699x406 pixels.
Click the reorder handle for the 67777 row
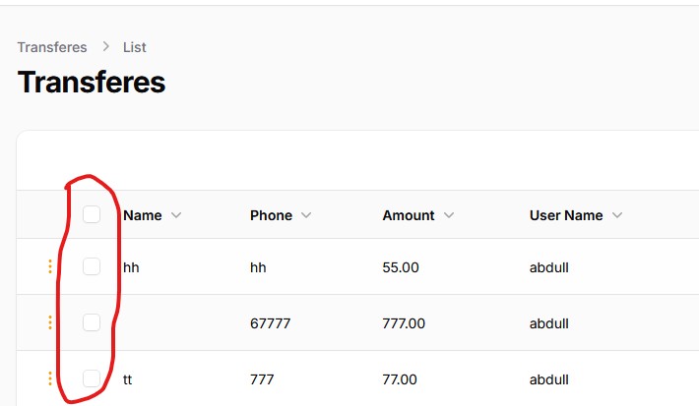tap(50, 322)
